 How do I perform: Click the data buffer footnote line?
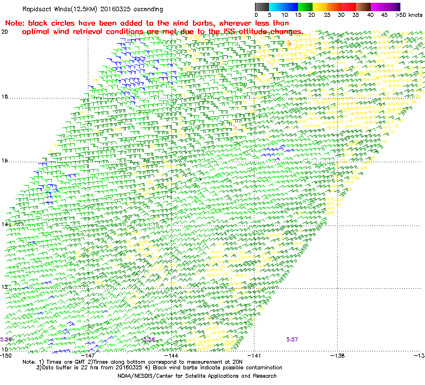tap(159, 368)
